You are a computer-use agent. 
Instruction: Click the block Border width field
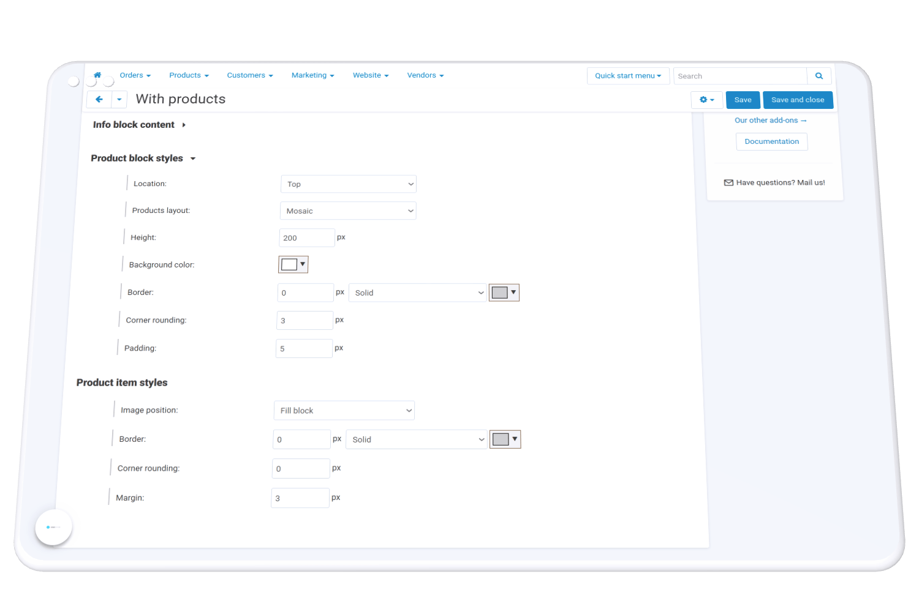(x=306, y=293)
